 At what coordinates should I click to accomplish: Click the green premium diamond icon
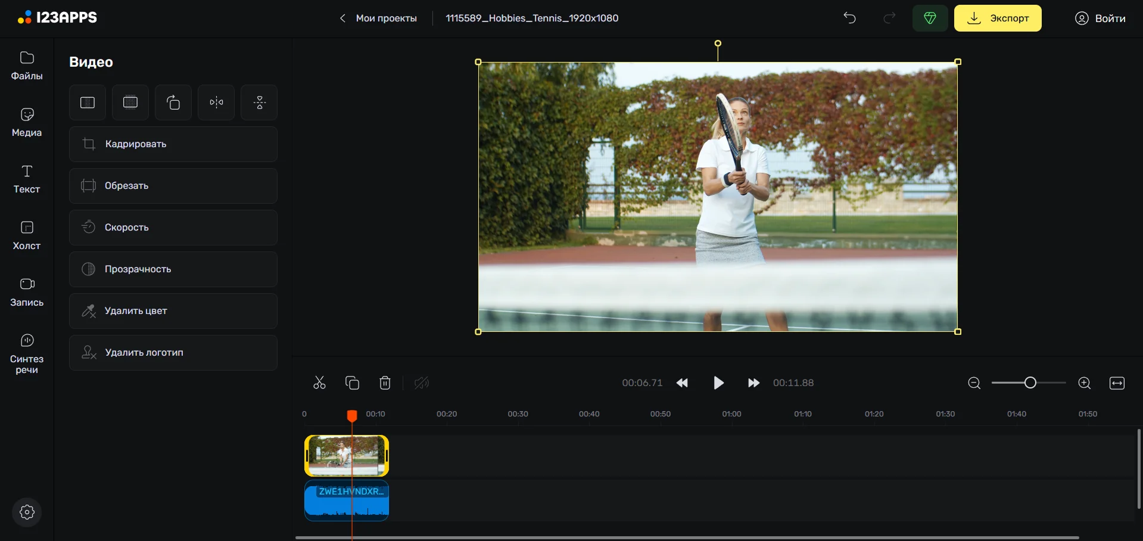[x=930, y=18]
